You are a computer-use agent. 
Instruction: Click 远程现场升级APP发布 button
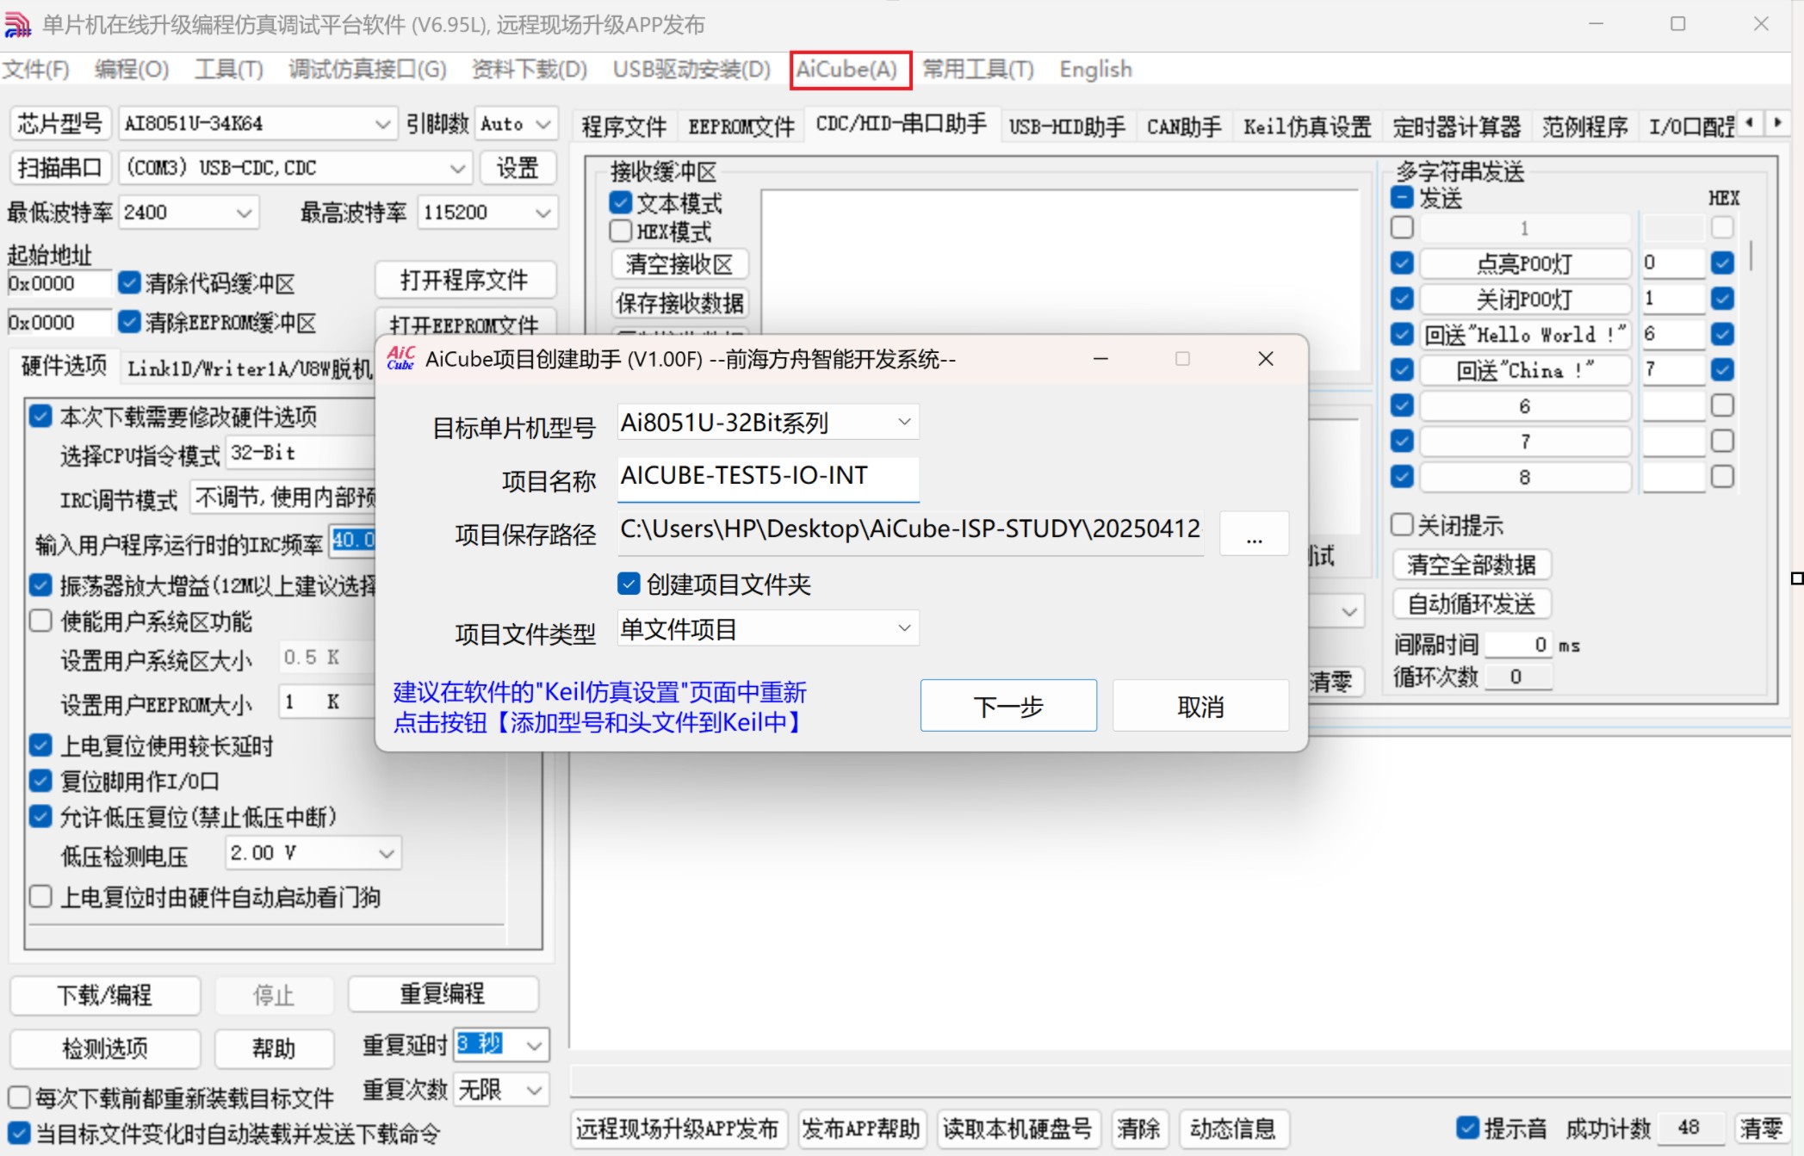[x=677, y=1128]
